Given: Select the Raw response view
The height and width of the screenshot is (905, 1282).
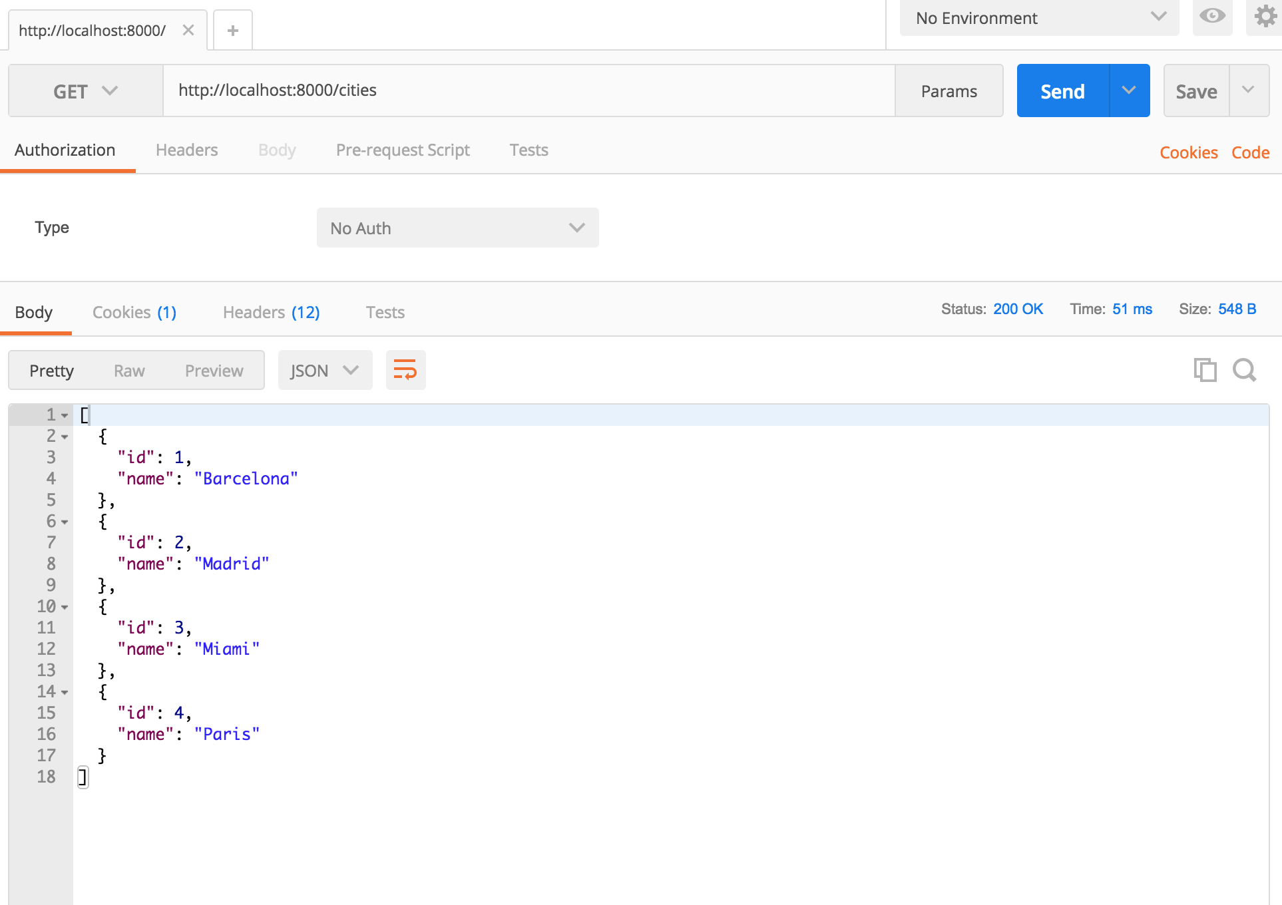Looking at the screenshot, I should (x=129, y=371).
